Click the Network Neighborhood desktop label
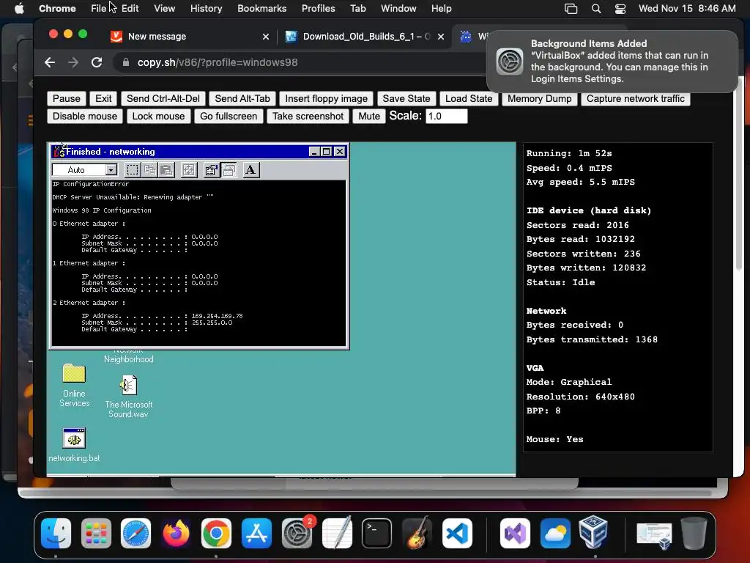The image size is (750, 563). click(129, 358)
